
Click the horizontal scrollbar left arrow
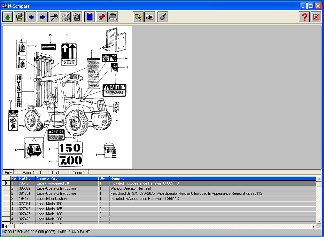click(6, 226)
